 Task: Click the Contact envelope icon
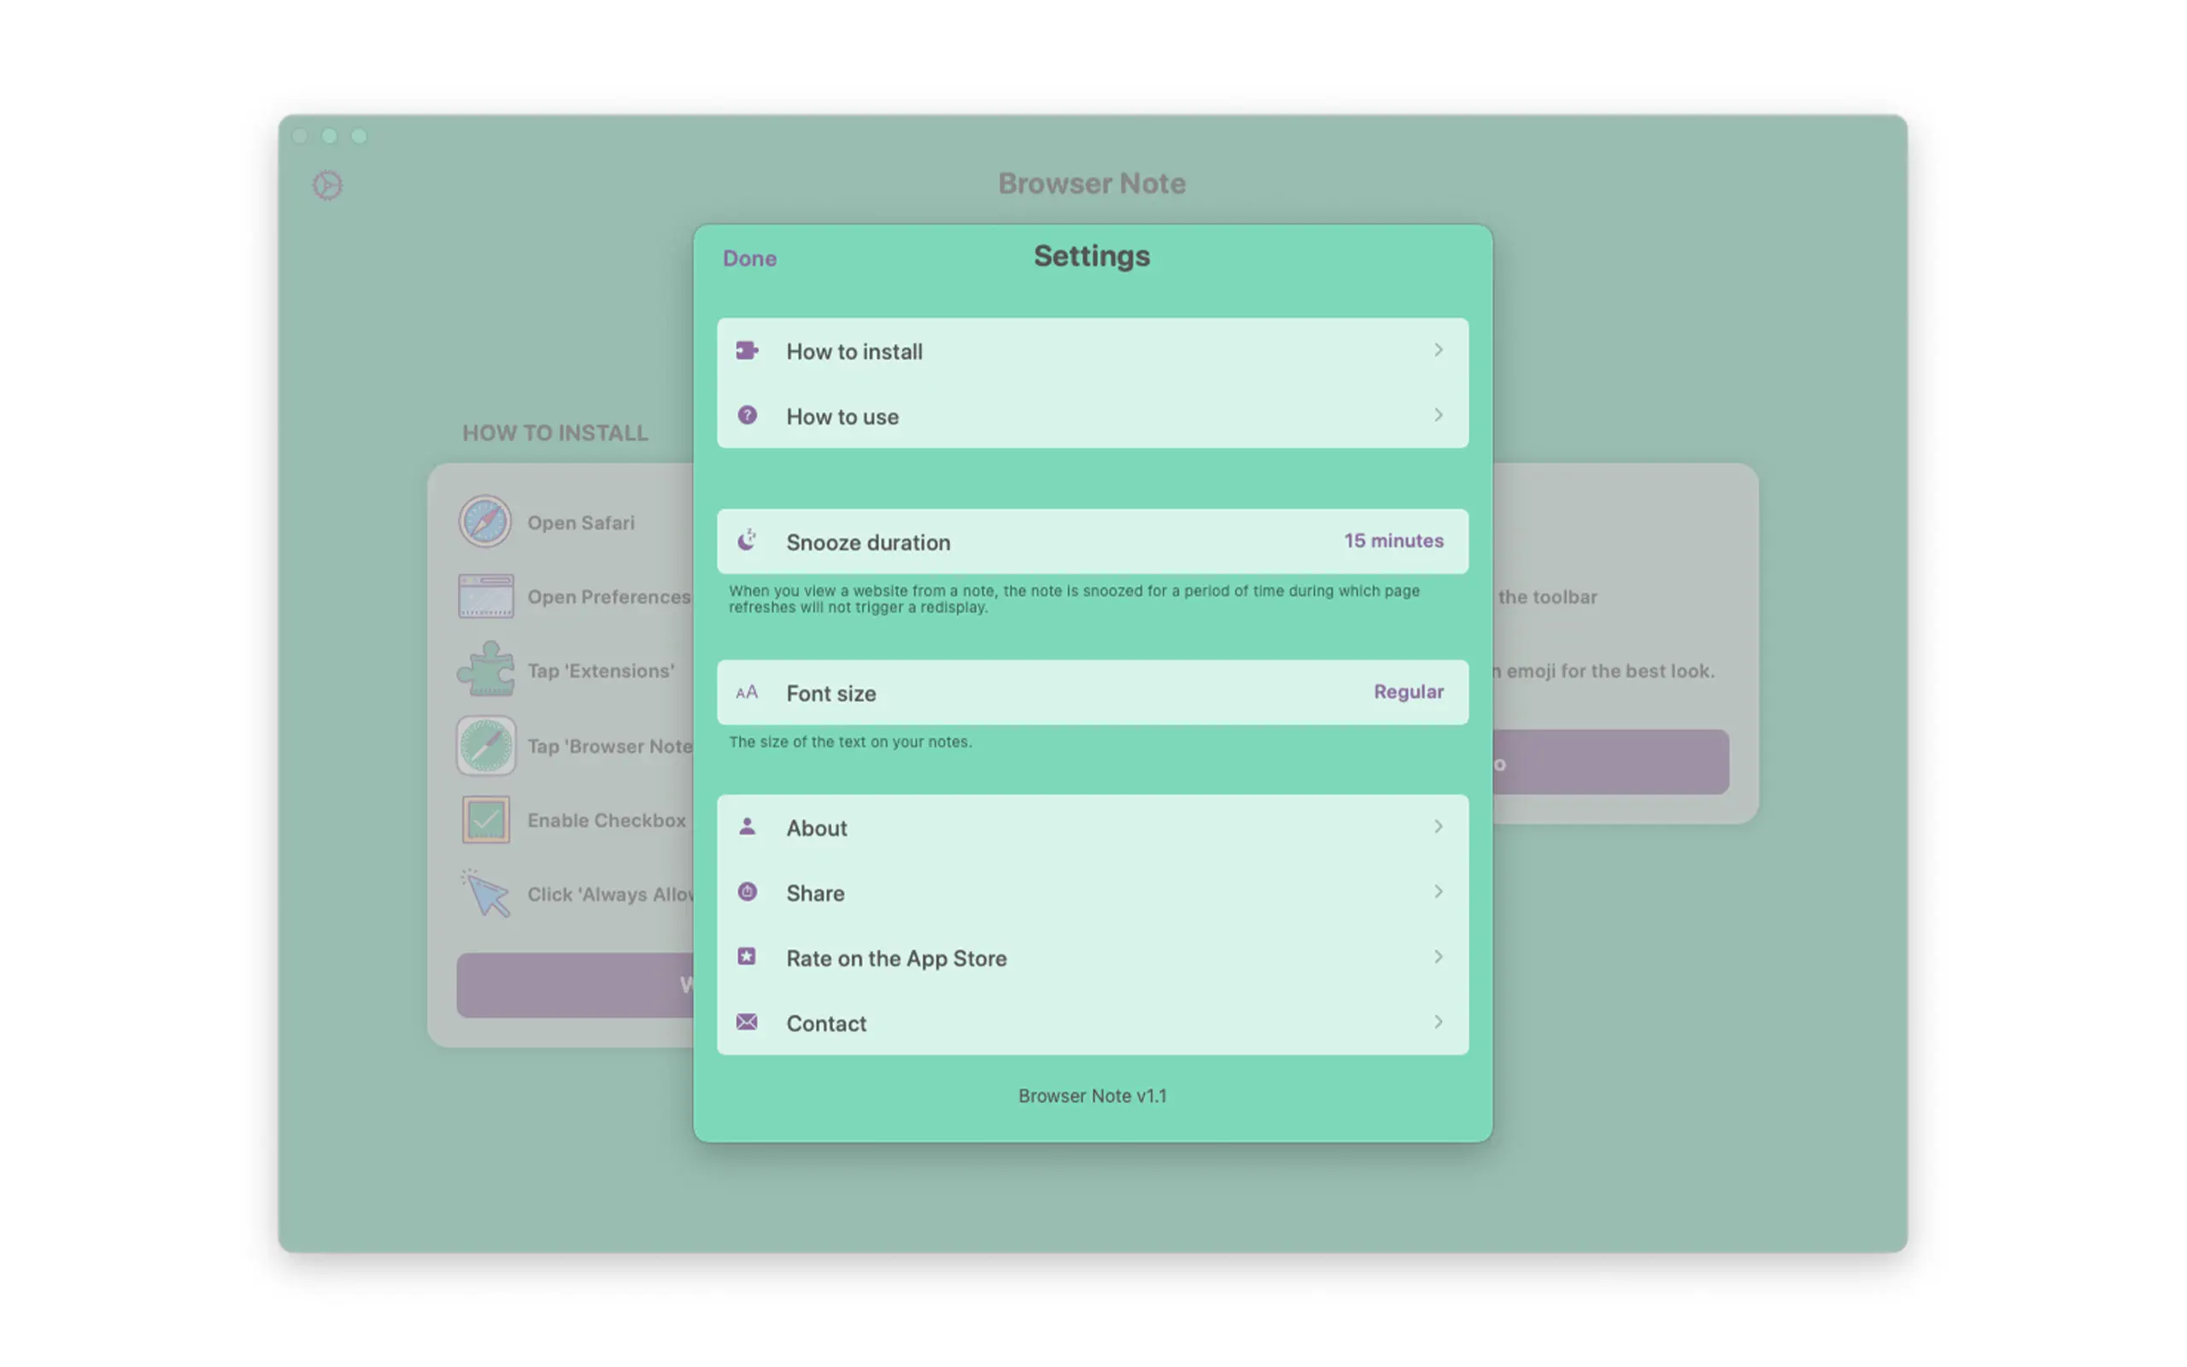pos(747,1022)
